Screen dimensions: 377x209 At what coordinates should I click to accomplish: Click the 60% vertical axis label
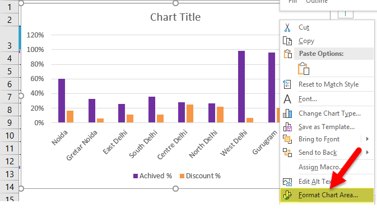(x=38, y=79)
